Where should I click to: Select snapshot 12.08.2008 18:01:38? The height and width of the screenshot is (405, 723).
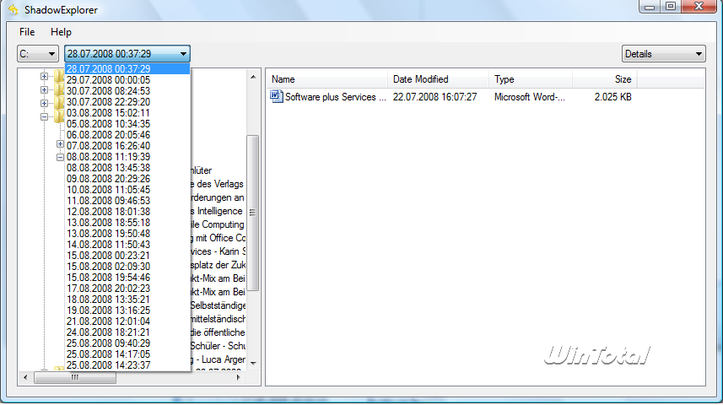pos(127,212)
